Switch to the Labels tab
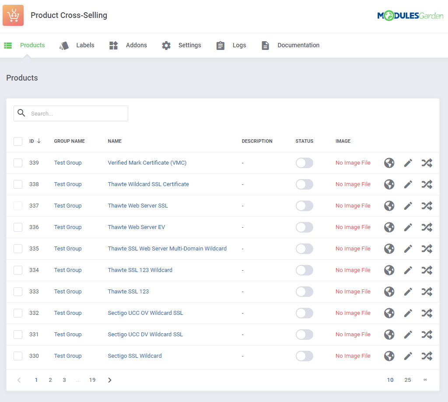Image resolution: width=448 pixels, height=402 pixels. [x=77, y=45]
